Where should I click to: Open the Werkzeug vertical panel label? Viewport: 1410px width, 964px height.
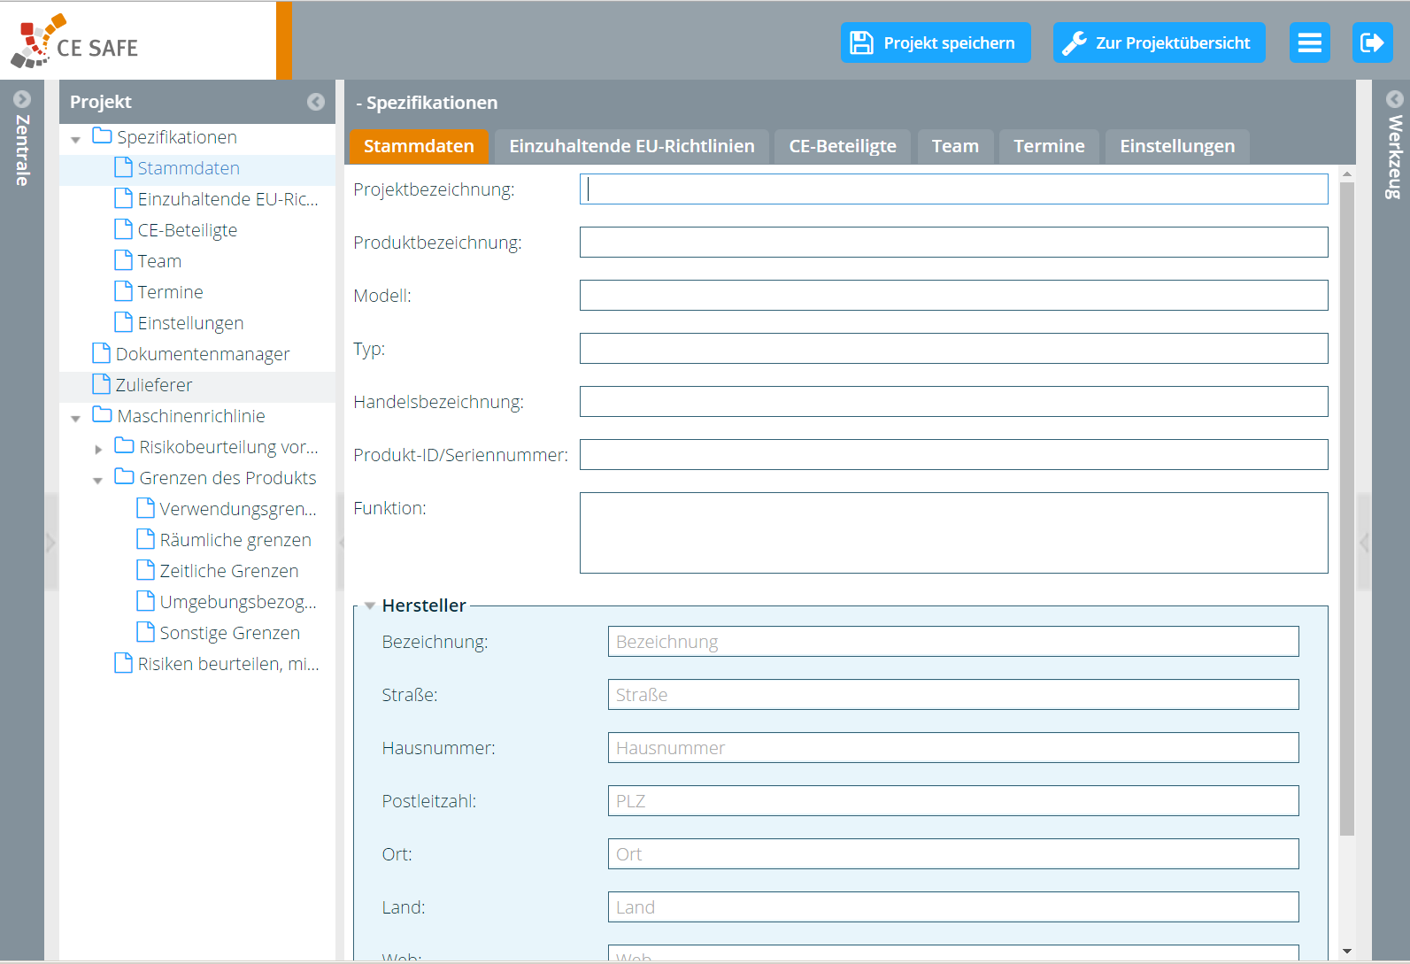pyautogui.click(x=1394, y=157)
